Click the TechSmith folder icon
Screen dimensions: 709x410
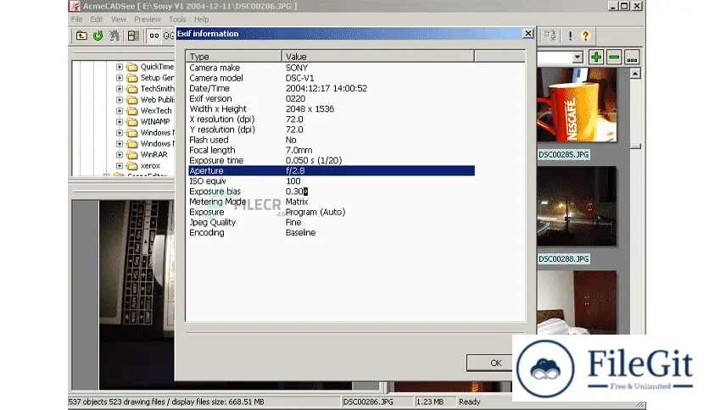pyautogui.click(x=132, y=89)
